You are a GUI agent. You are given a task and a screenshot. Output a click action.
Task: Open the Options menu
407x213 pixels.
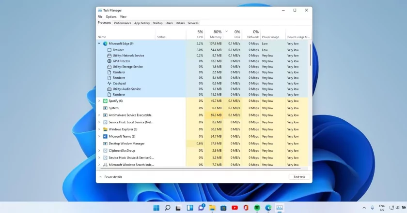[x=111, y=16]
